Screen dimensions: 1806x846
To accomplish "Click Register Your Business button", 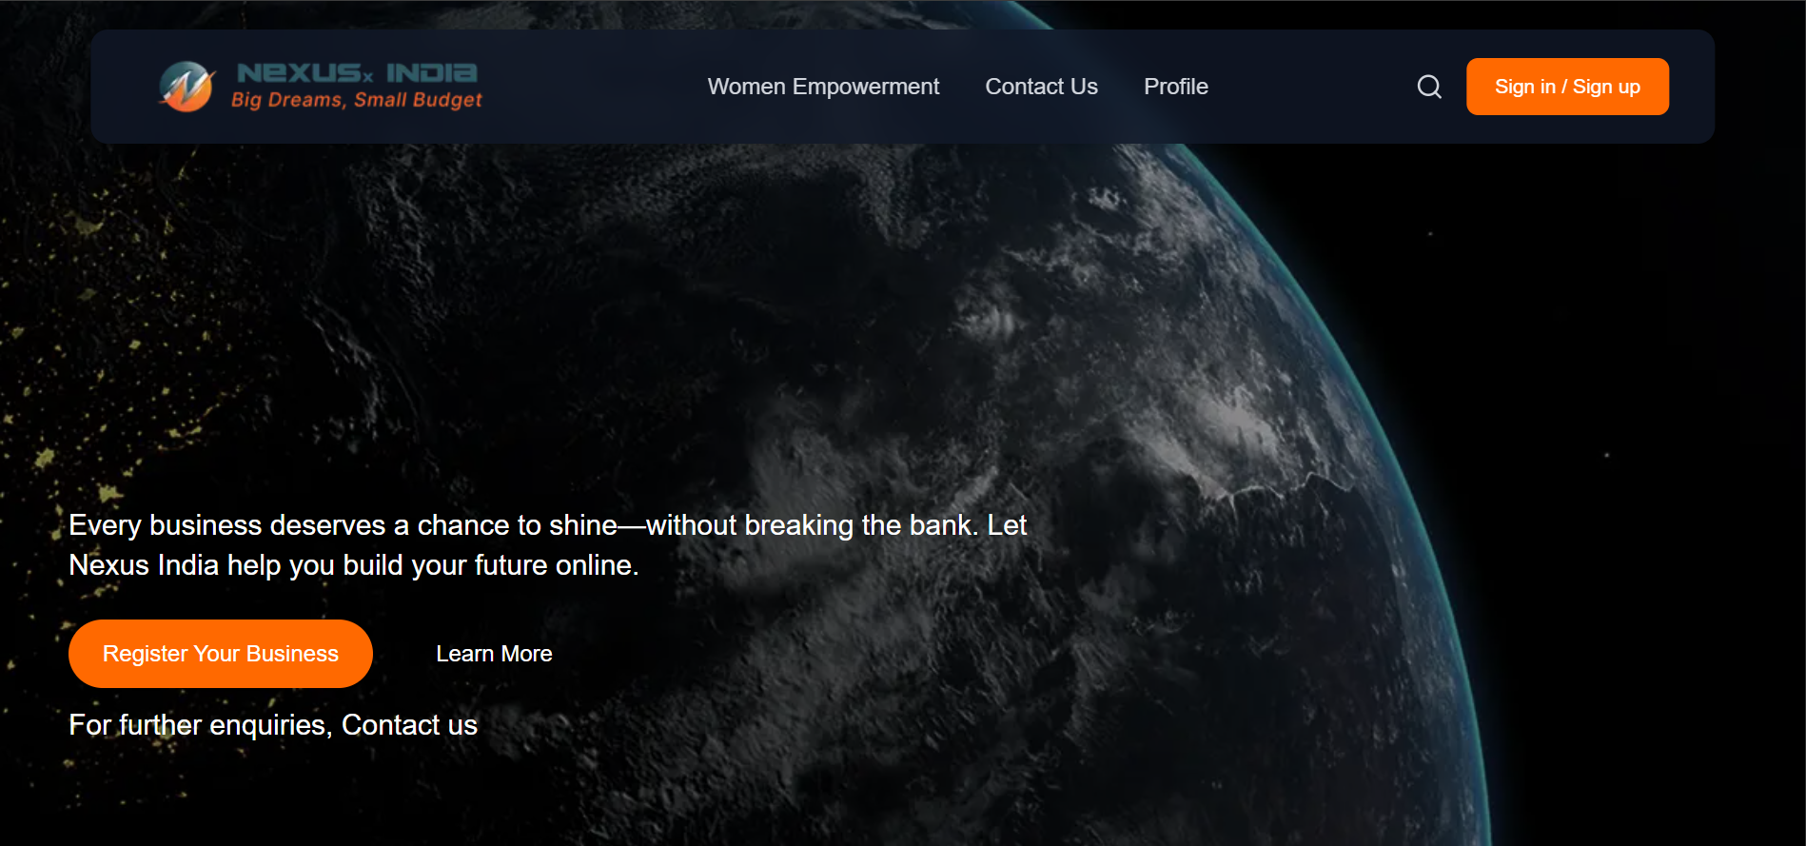I will tap(221, 654).
